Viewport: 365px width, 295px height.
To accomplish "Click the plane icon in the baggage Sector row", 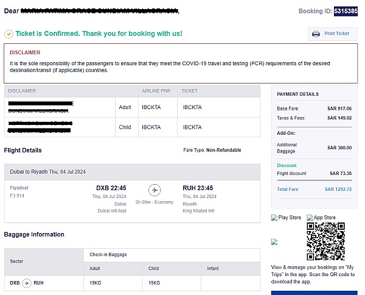I will point(27,283).
